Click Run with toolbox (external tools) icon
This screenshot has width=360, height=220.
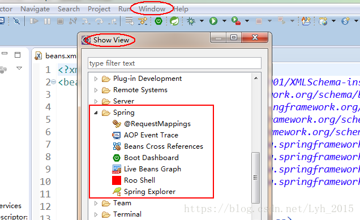[236, 21]
